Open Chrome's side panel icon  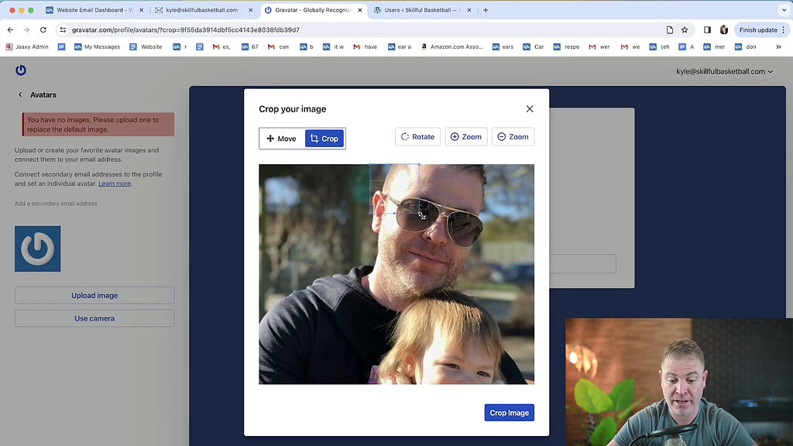click(x=706, y=29)
